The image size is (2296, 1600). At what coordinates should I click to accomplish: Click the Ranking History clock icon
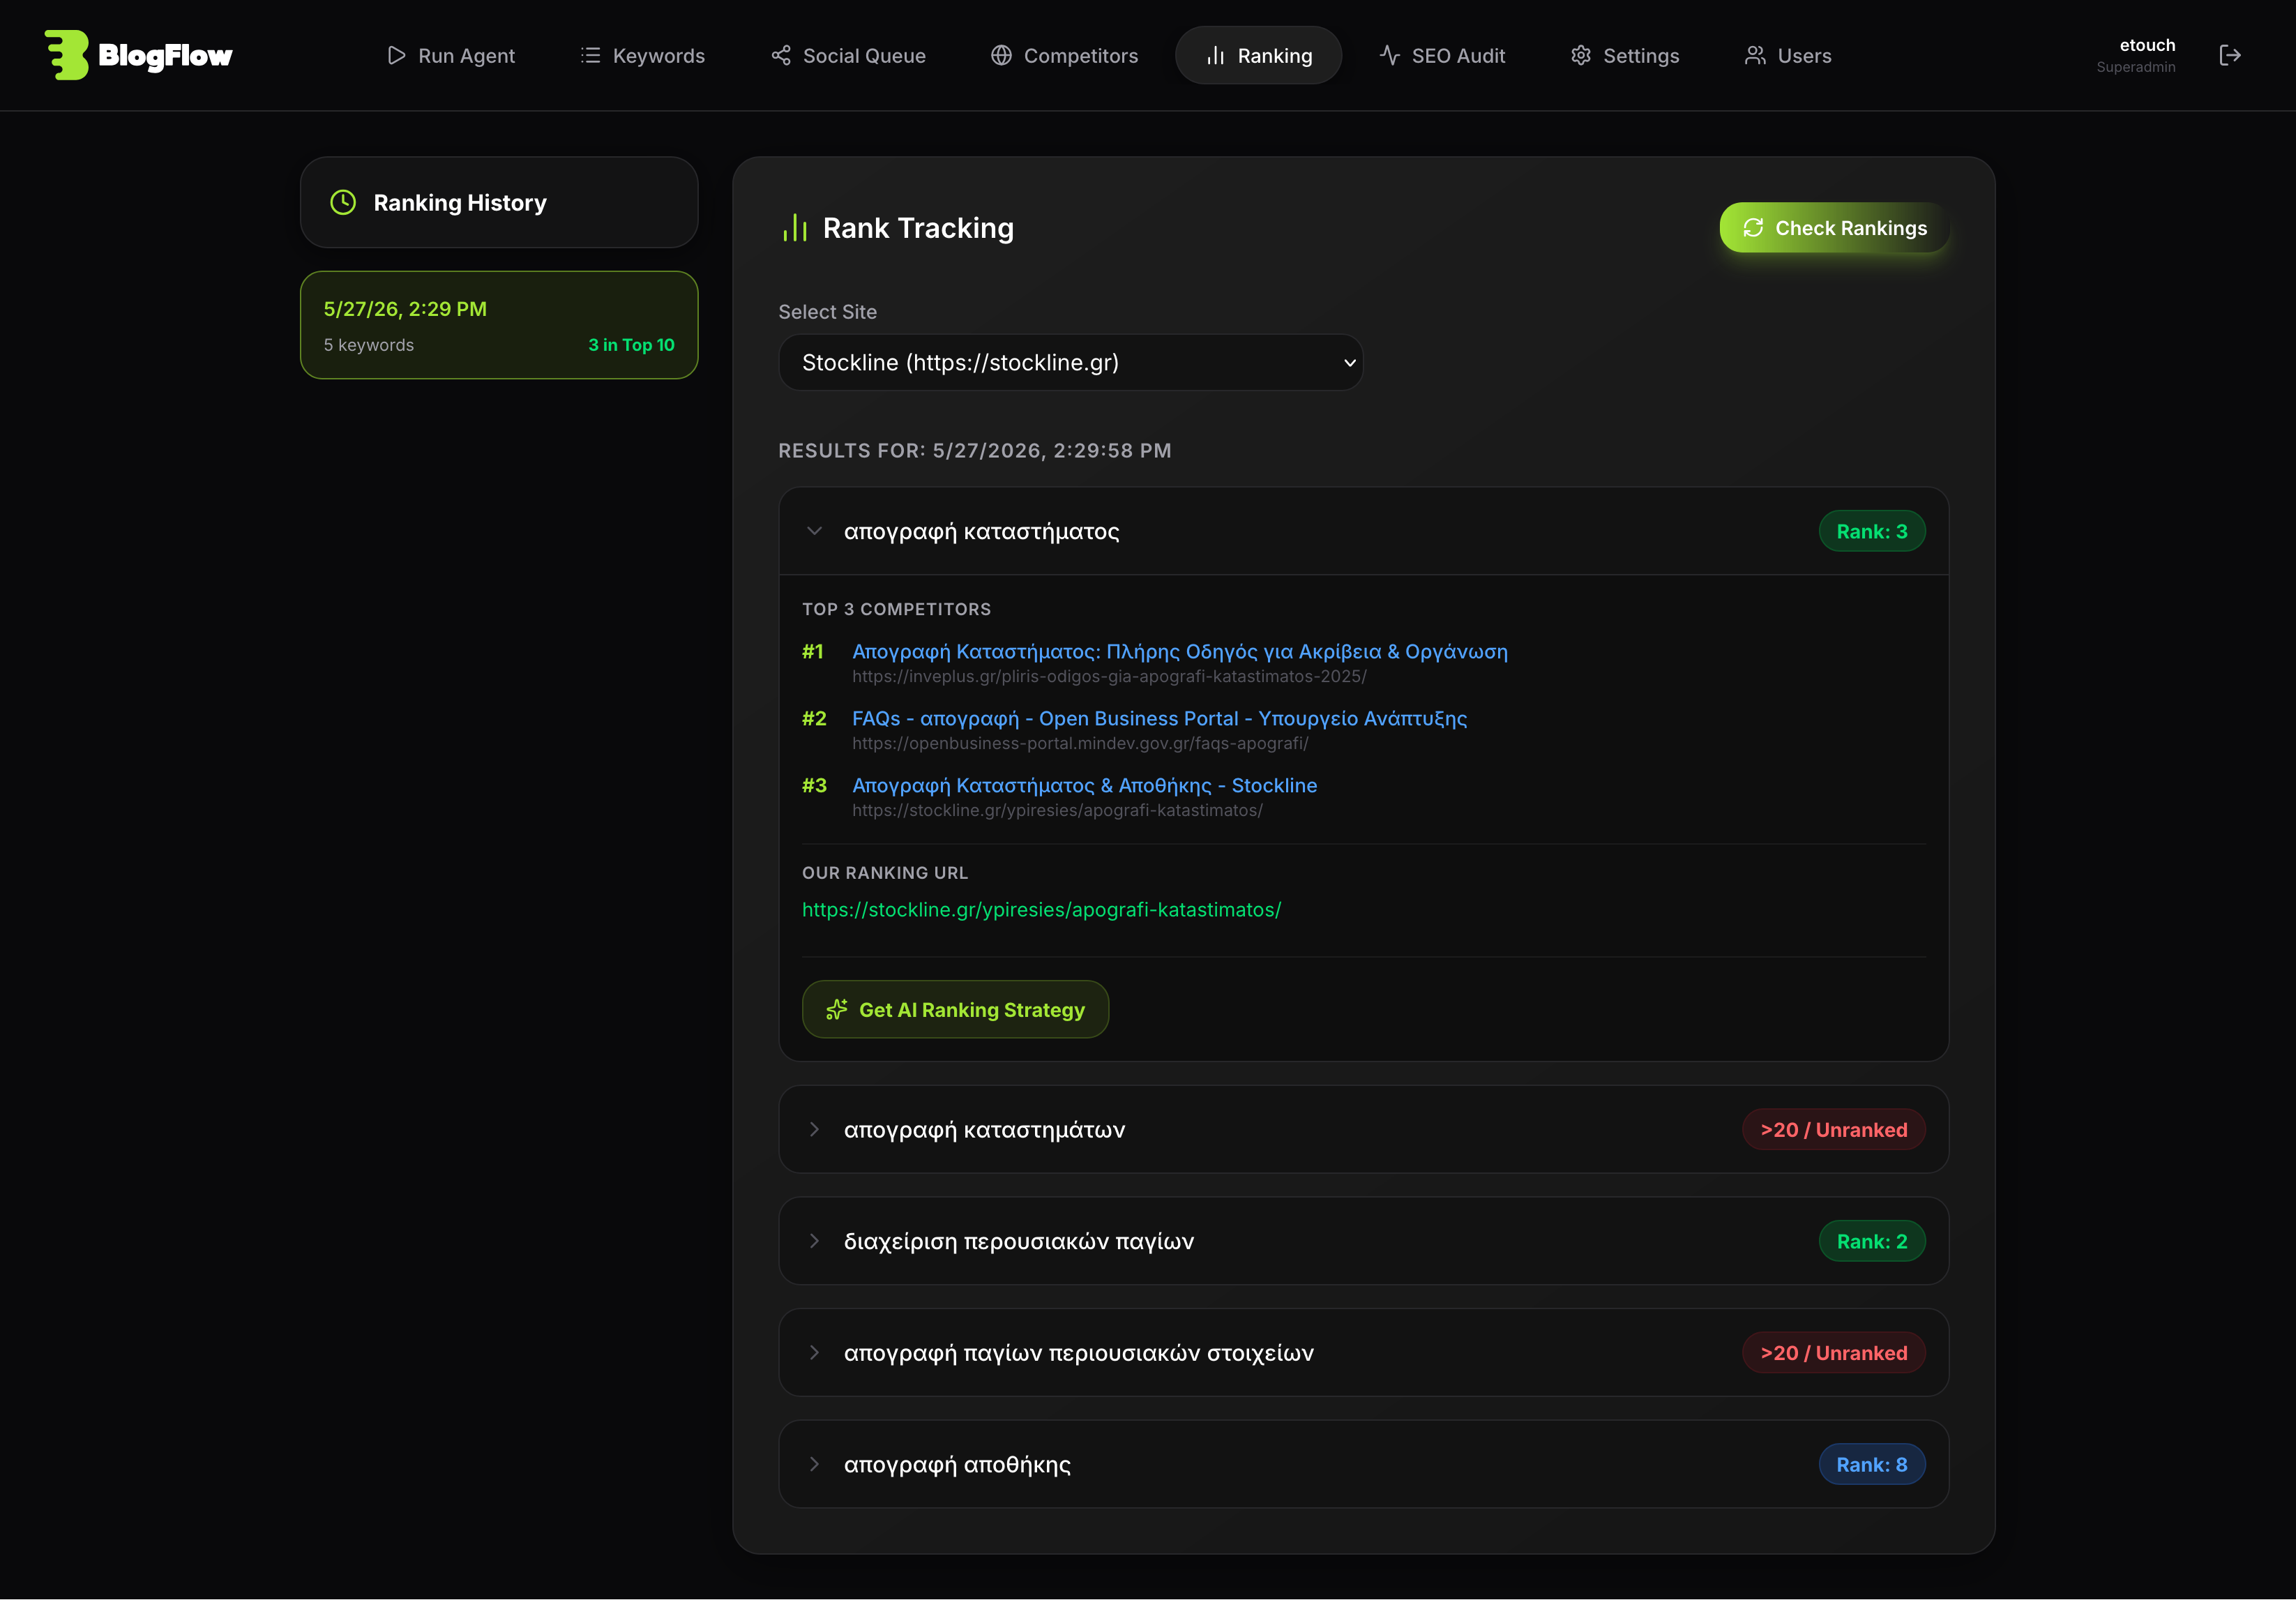(x=343, y=202)
